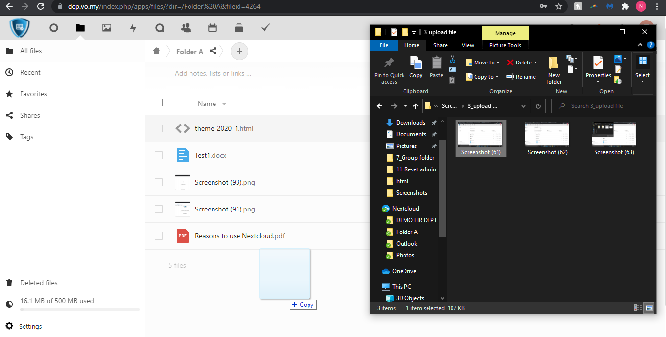Check the box for Test1.docx

[158, 155]
